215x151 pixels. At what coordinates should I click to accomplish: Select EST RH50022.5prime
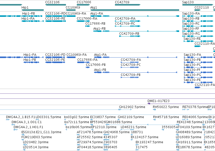click(166, 107)
